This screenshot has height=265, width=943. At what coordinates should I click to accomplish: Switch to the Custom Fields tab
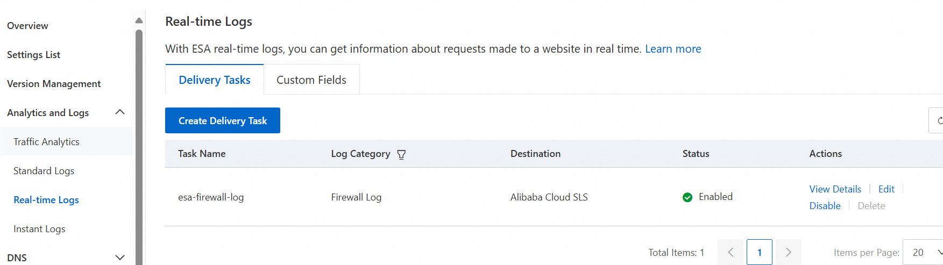(311, 80)
